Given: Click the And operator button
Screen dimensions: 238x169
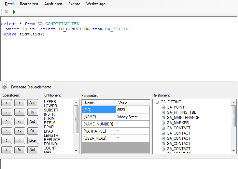Looking at the screenshot, I should pos(32,103).
